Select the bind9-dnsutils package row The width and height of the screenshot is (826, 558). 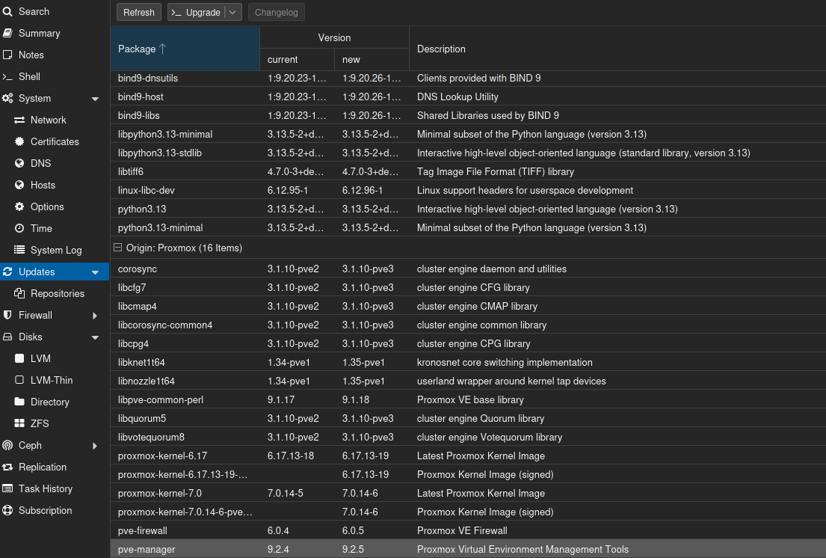[468, 78]
